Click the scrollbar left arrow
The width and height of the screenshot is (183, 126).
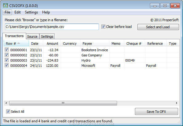point(6,103)
